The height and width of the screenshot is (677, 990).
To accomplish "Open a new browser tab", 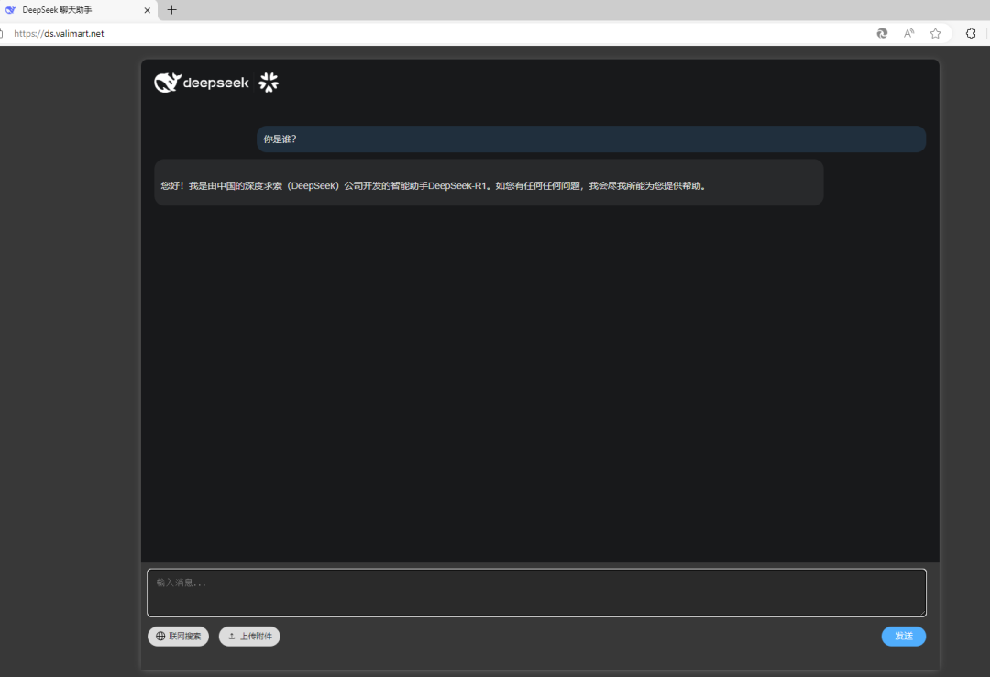I will [171, 9].
